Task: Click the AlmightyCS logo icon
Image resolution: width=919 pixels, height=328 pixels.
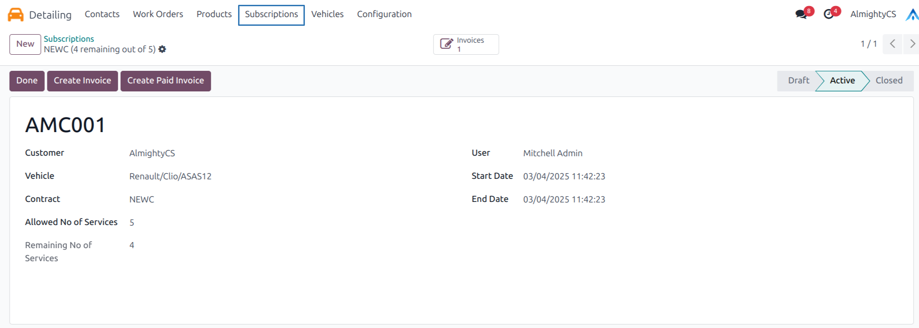Action: click(912, 15)
